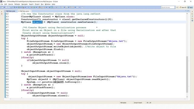Click the horizontal scroll left arrow
This screenshot has width=194, height=109.
(10, 99)
